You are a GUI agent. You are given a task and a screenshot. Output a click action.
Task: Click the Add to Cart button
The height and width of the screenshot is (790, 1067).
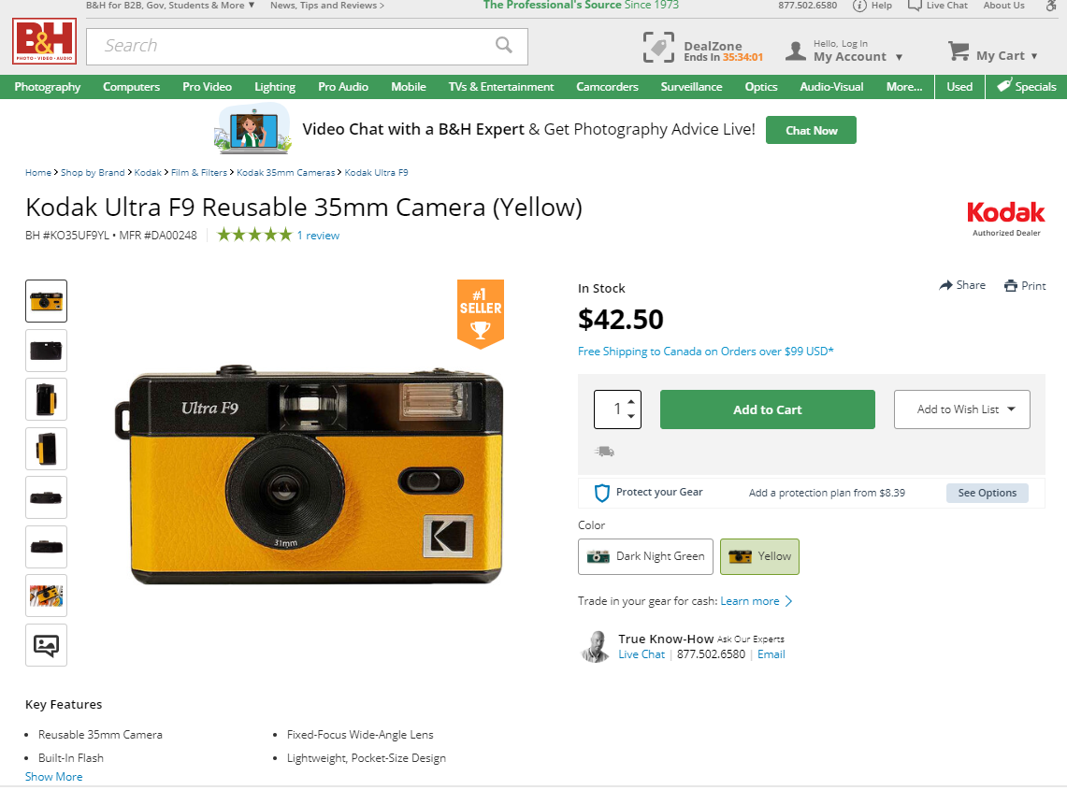pos(767,409)
